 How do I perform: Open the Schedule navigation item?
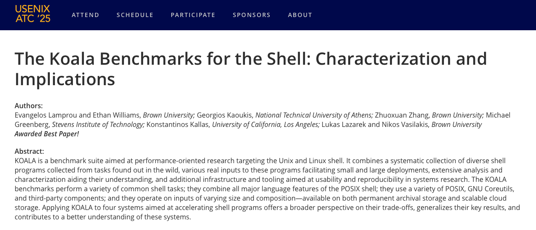pyautogui.click(x=135, y=15)
